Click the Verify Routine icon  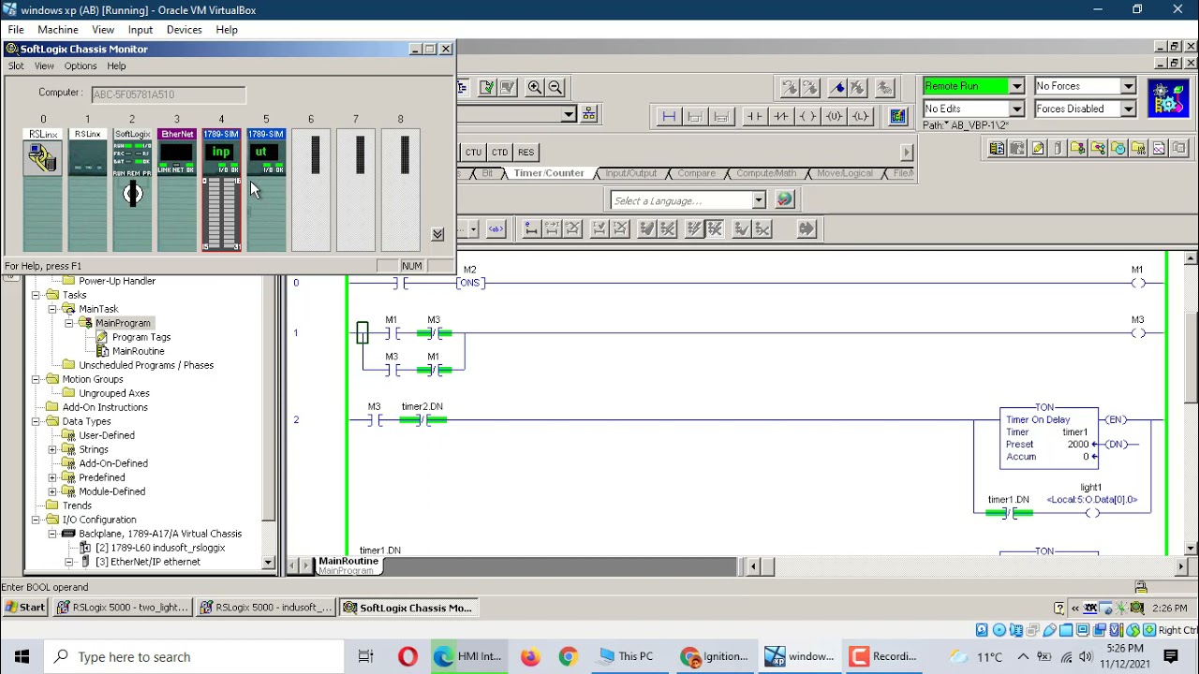tap(487, 87)
